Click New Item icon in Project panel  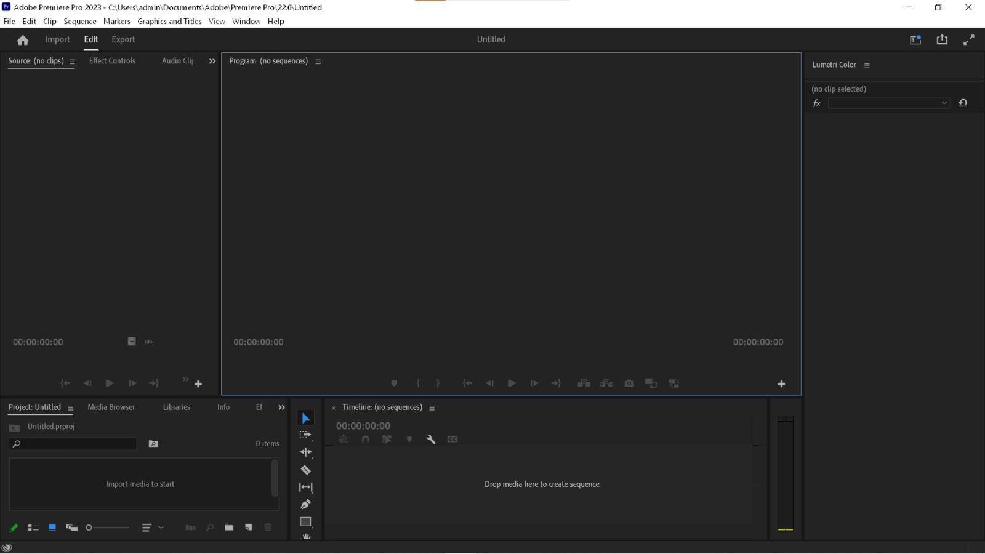(x=249, y=528)
